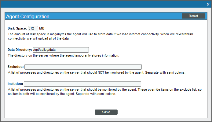Click the description under the Includes field

coord(105,92)
